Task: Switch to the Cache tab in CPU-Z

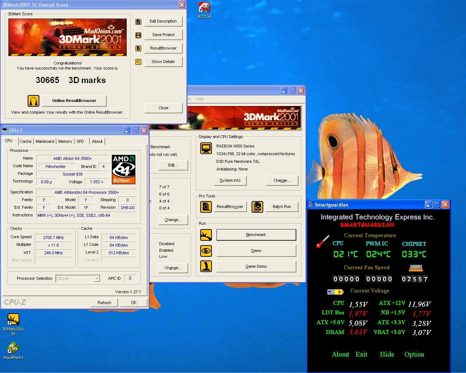Action: pos(26,141)
